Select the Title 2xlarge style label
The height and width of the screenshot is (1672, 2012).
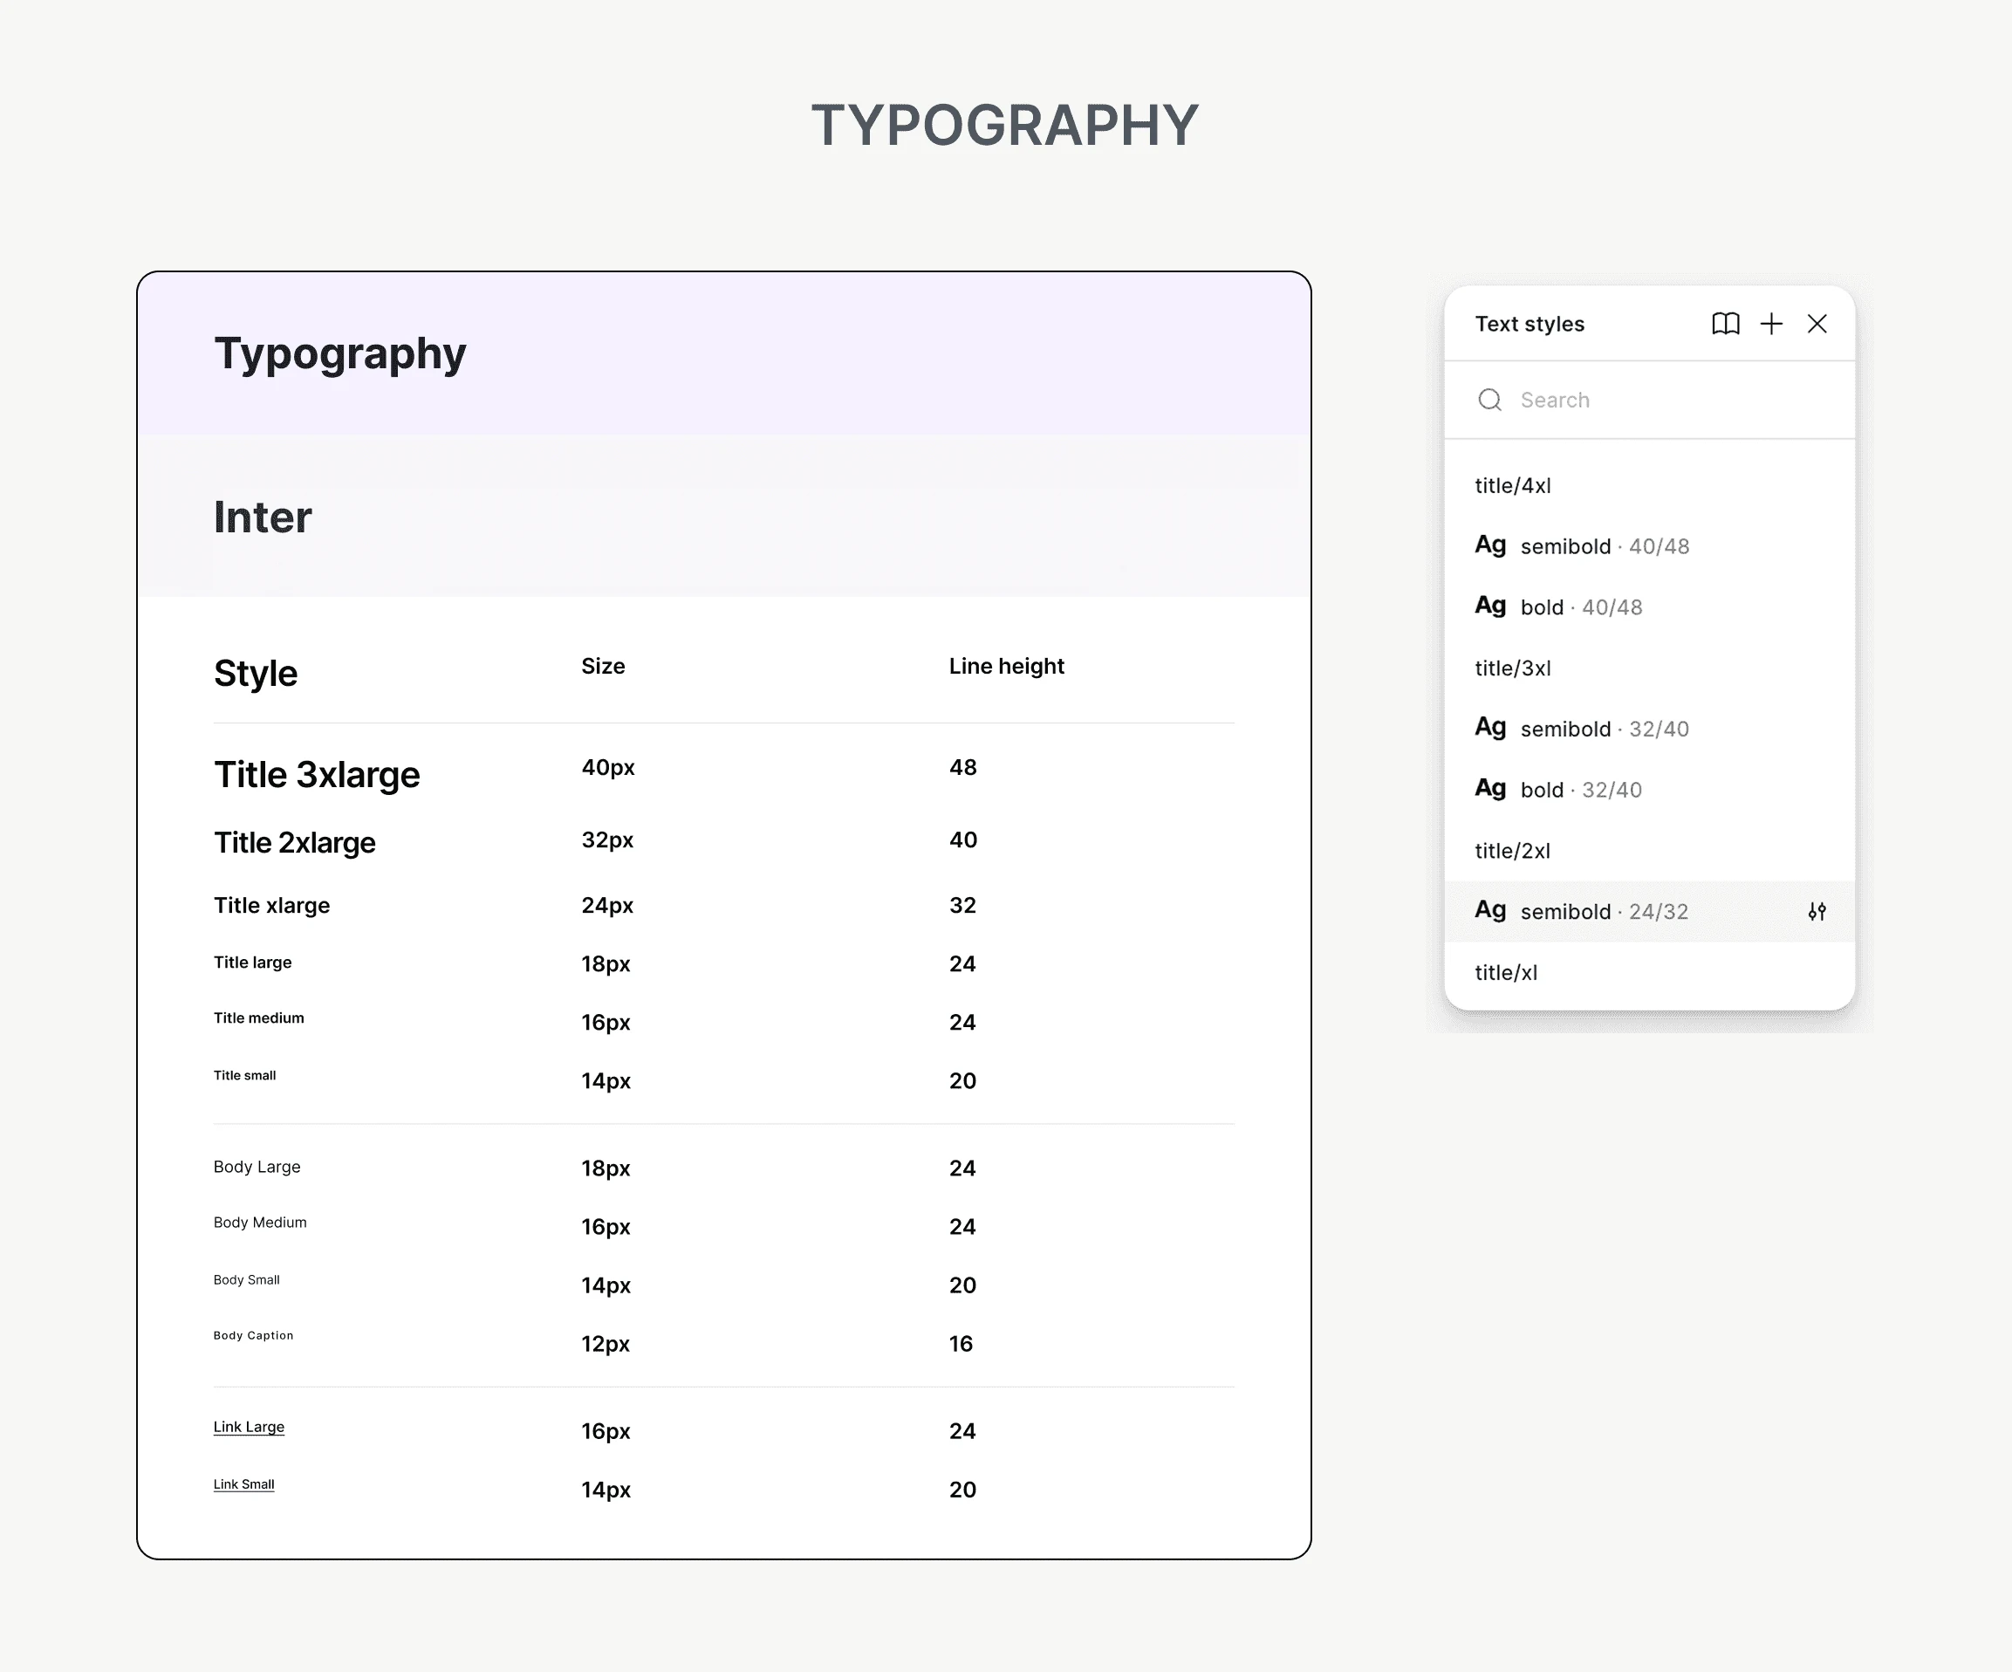[x=295, y=842]
